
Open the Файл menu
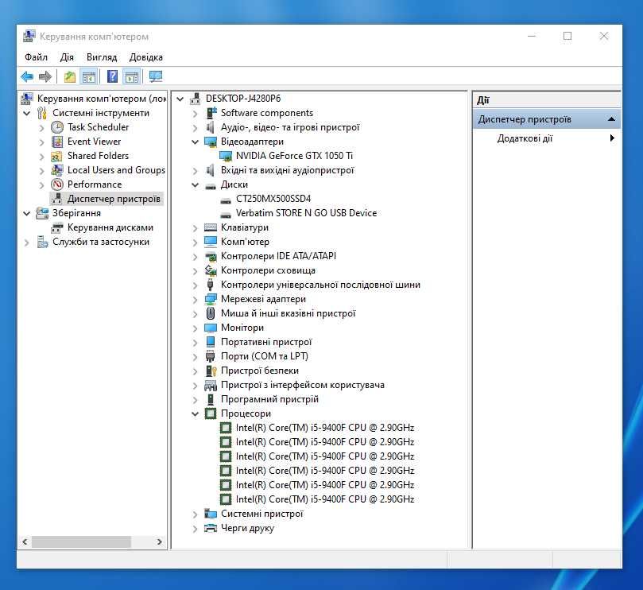coord(36,57)
